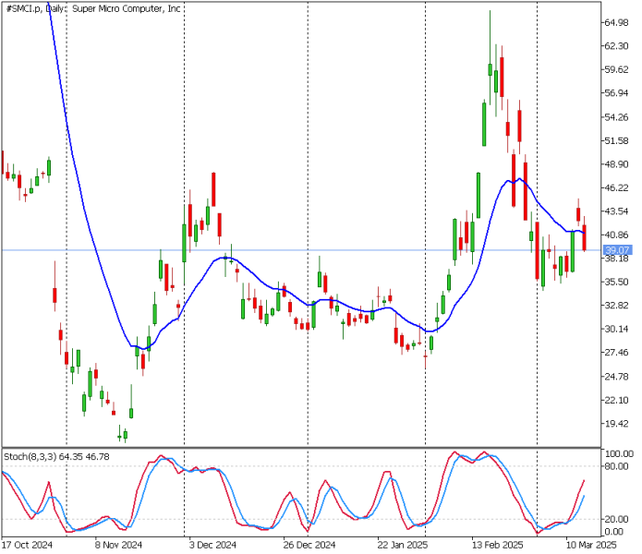This screenshot has width=642, height=554.
Task: Click the 30.14 price axis label
Action: coord(616,329)
